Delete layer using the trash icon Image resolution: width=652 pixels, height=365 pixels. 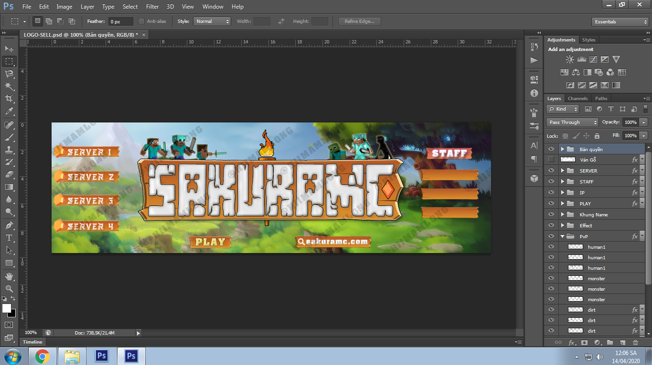[x=635, y=342]
